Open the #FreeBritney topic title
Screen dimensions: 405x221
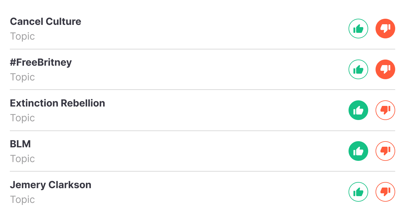[41, 62]
